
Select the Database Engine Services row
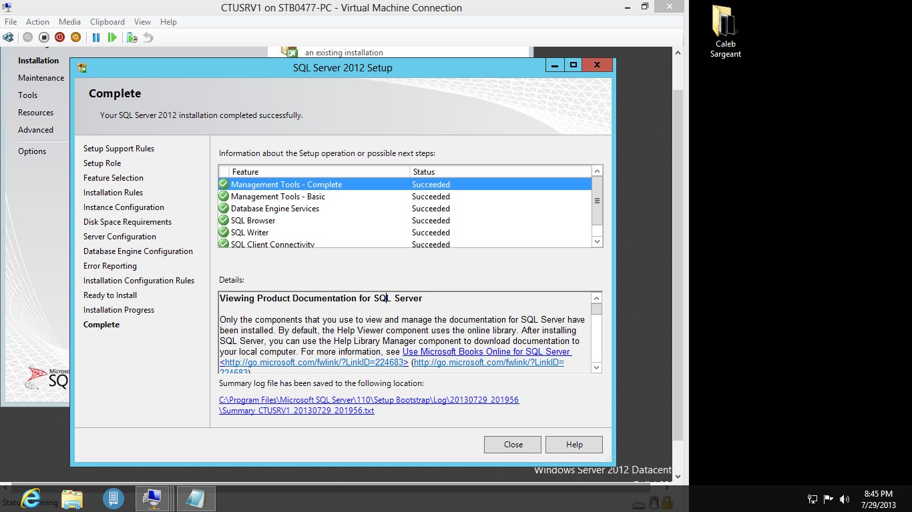coord(405,209)
